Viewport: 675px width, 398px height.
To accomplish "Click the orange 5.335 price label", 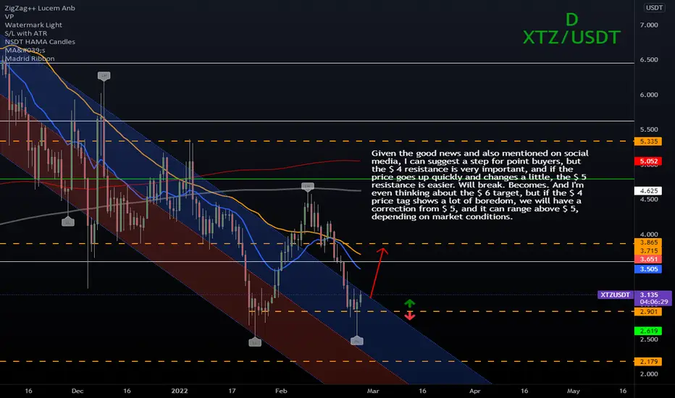I will [x=648, y=141].
